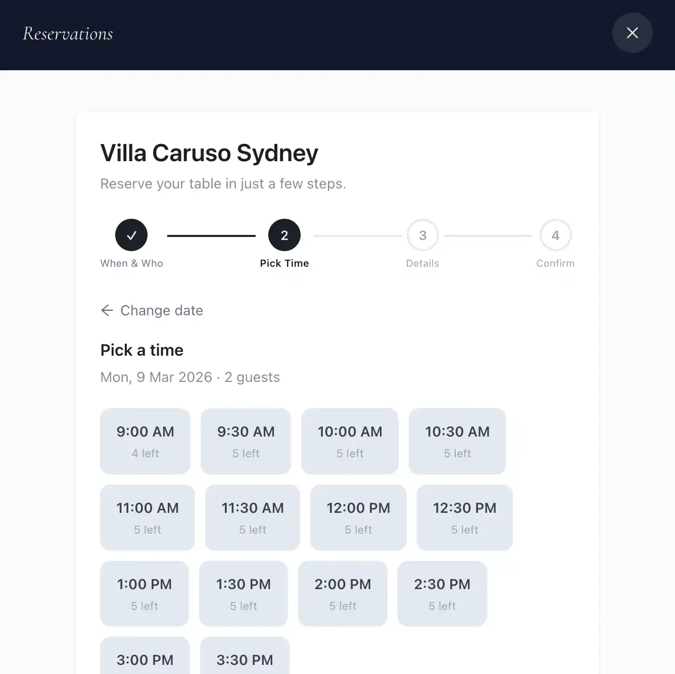The width and height of the screenshot is (675, 674).
Task: Select the 10:00 AM slot
Action: 350,441
